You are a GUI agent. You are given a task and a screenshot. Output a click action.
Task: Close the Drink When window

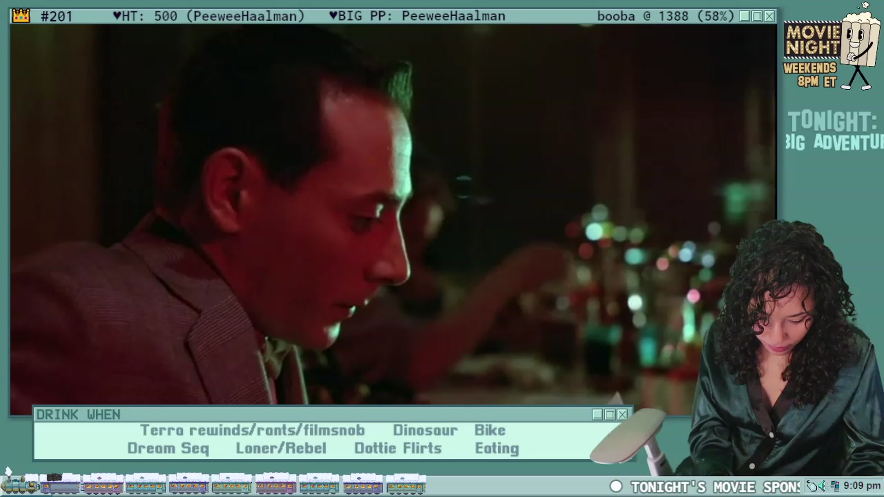(x=622, y=415)
